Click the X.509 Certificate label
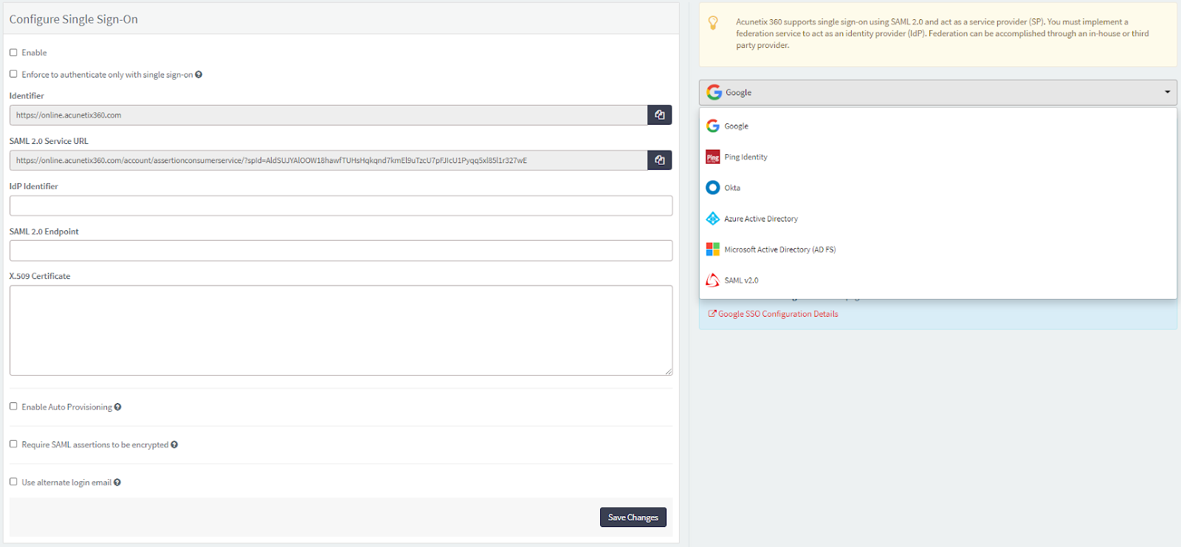The height and width of the screenshot is (547, 1181). click(40, 276)
